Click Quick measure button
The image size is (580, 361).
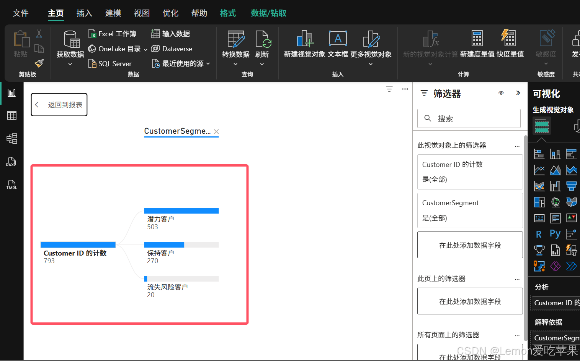510,44
